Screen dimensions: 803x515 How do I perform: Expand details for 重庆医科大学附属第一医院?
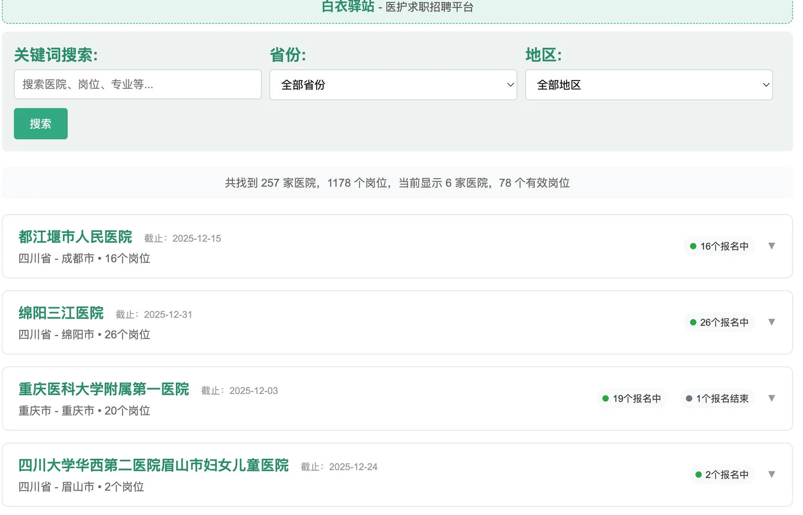772,398
